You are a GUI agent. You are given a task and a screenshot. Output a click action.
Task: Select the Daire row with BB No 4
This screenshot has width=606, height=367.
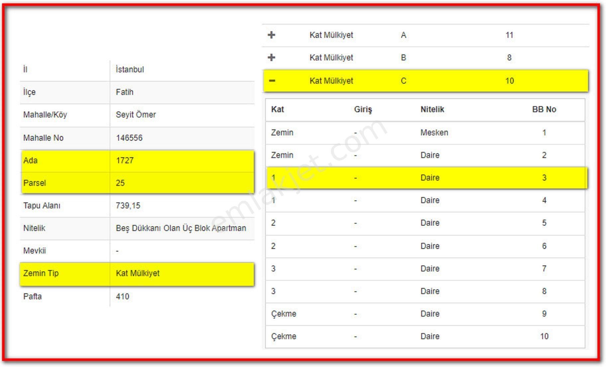click(x=425, y=200)
